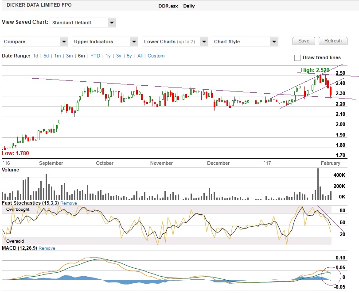Click the High: 2.520 price label
This screenshot has width=359, height=293.
point(315,70)
